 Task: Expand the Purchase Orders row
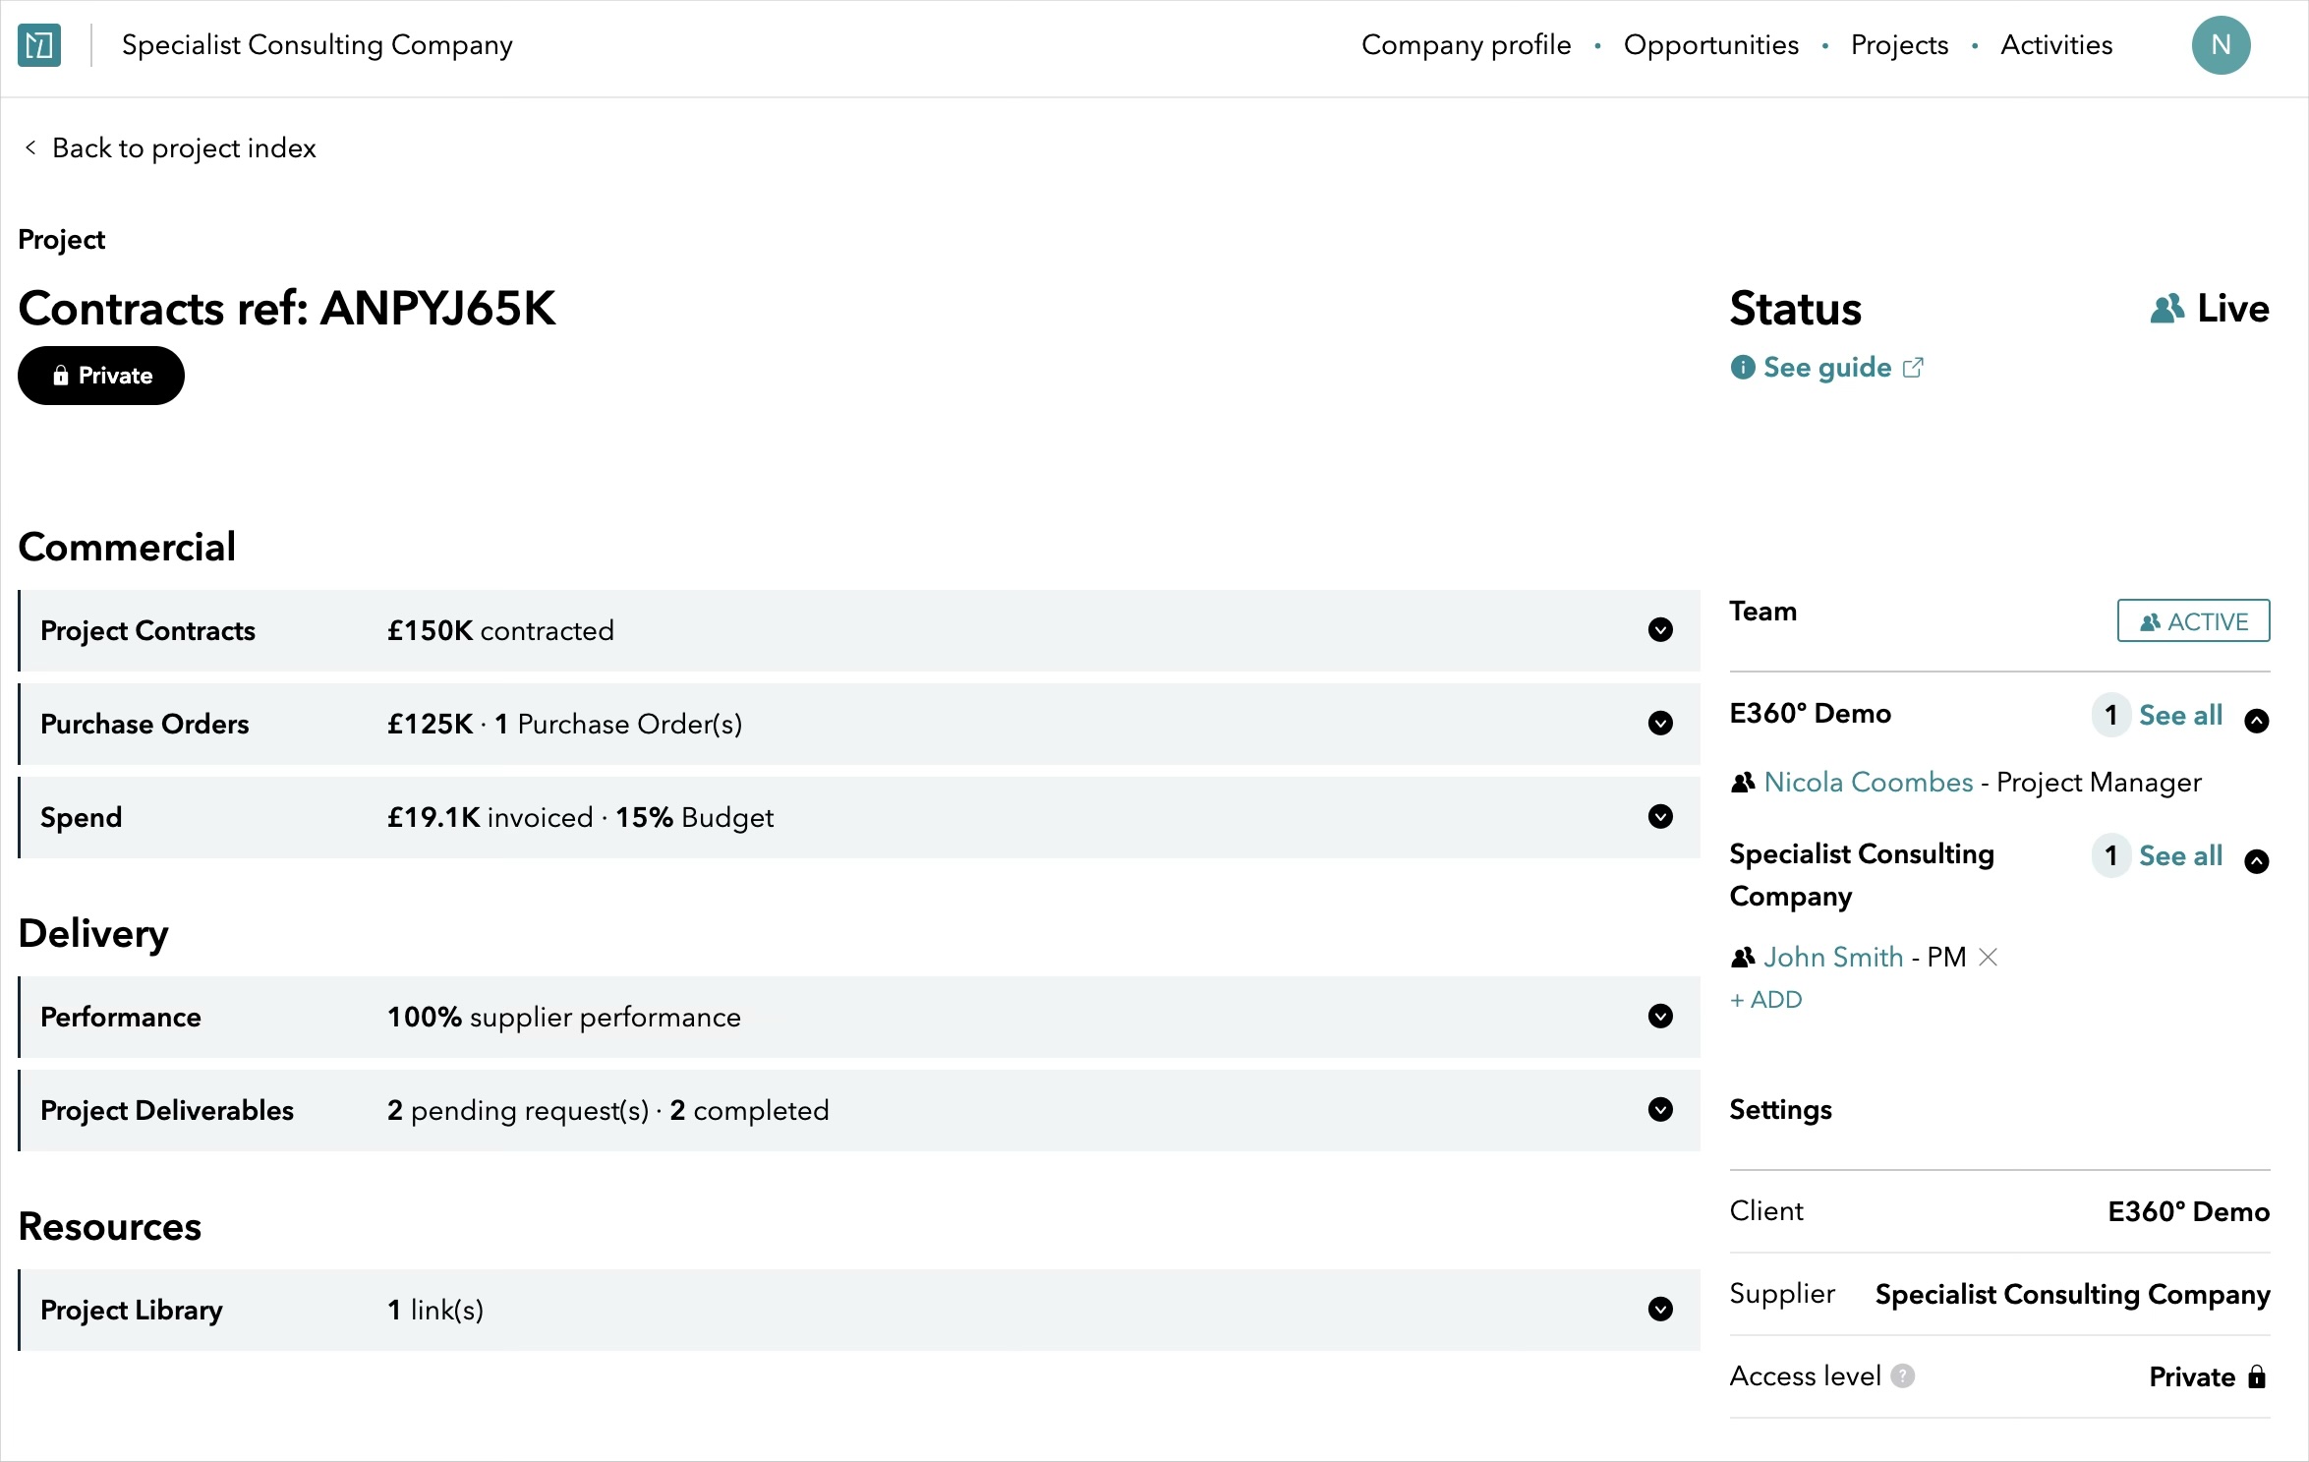click(1660, 724)
